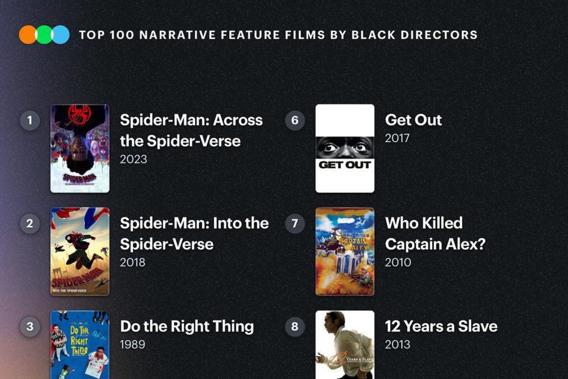
Task: Click the rank 2 number badge
Action: coord(30,223)
